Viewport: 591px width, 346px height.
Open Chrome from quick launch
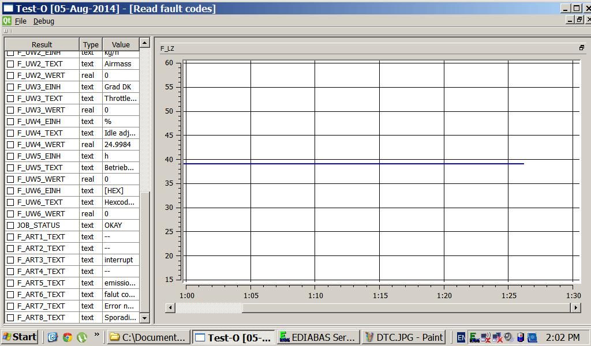coord(68,337)
